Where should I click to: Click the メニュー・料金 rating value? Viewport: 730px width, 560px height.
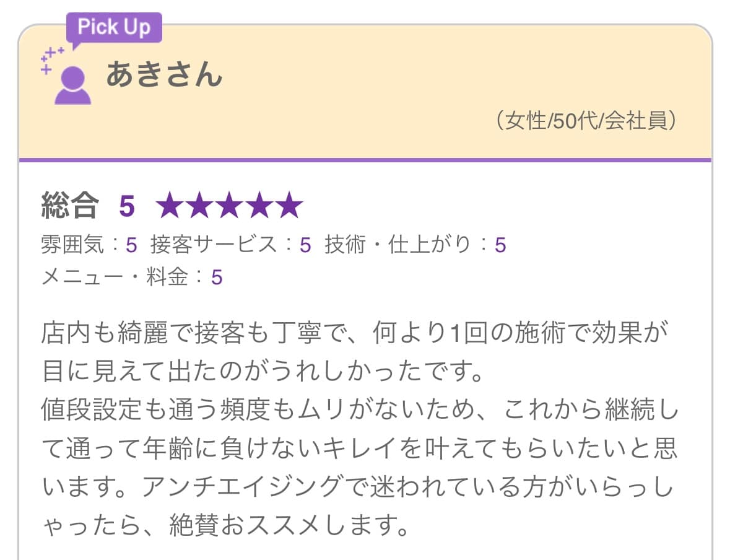click(x=217, y=278)
